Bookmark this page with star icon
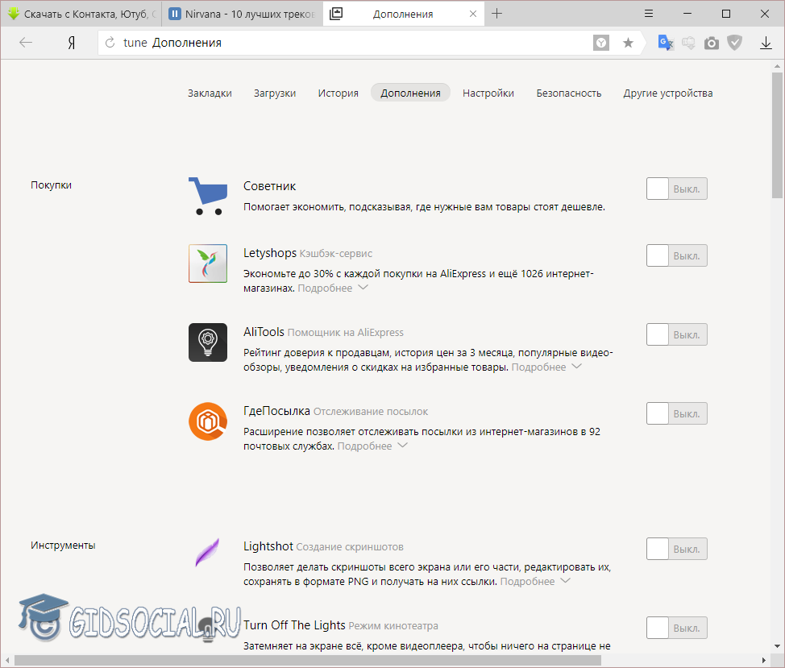785x668 pixels. [x=628, y=43]
